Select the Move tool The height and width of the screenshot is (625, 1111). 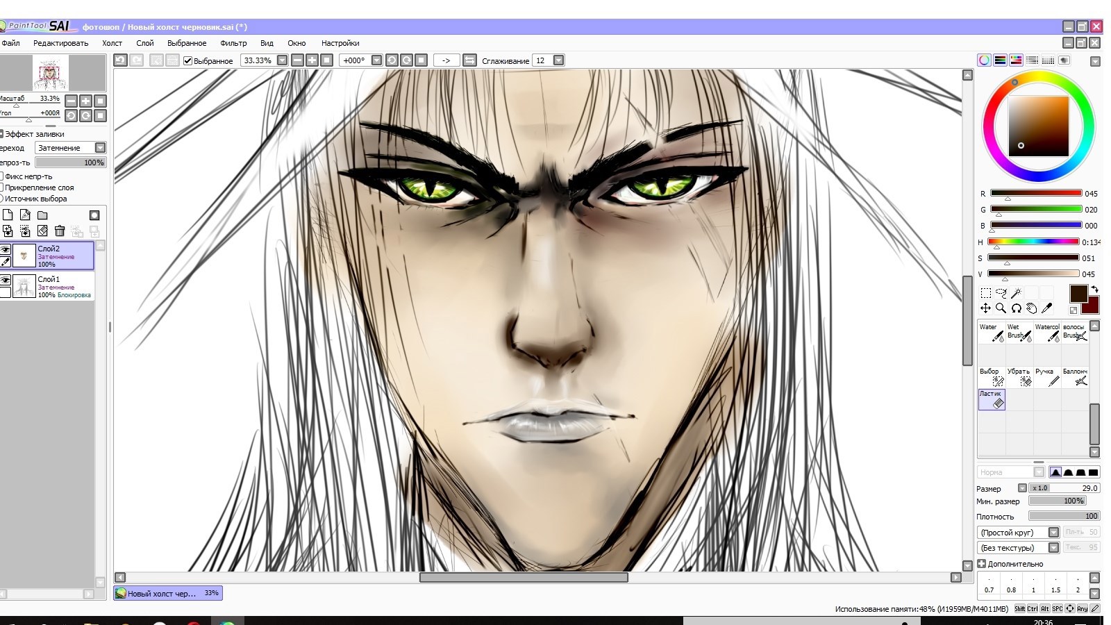[x=985, y=308]
